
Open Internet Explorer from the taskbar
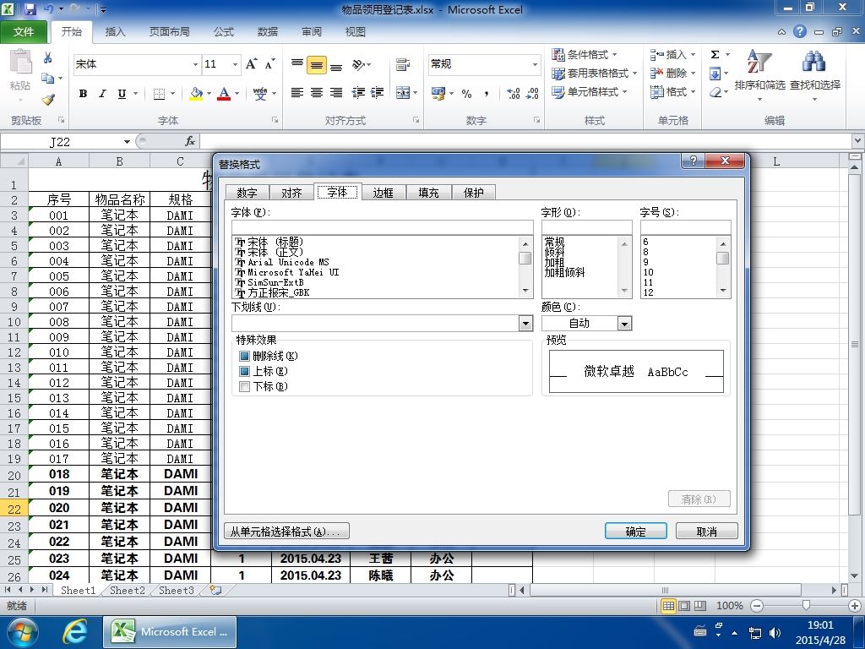tap(74, 632)
